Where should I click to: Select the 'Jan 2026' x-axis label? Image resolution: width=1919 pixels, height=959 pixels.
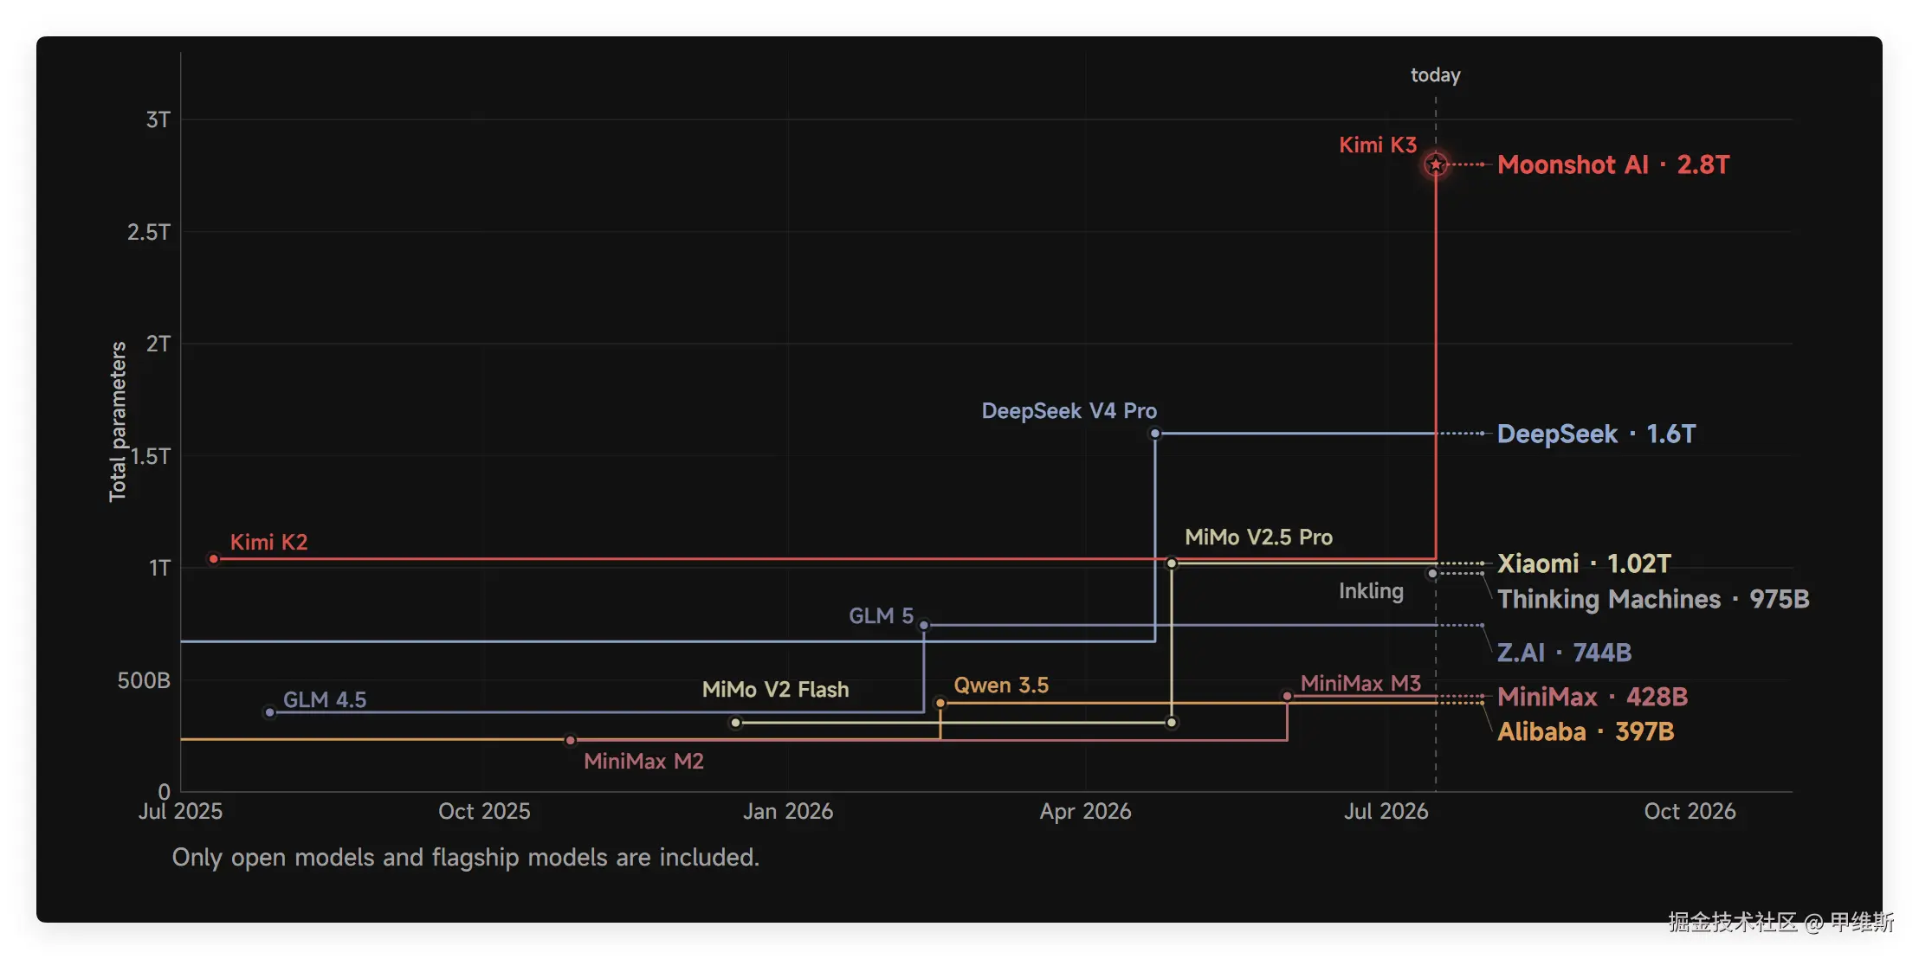tap(788, 811)
